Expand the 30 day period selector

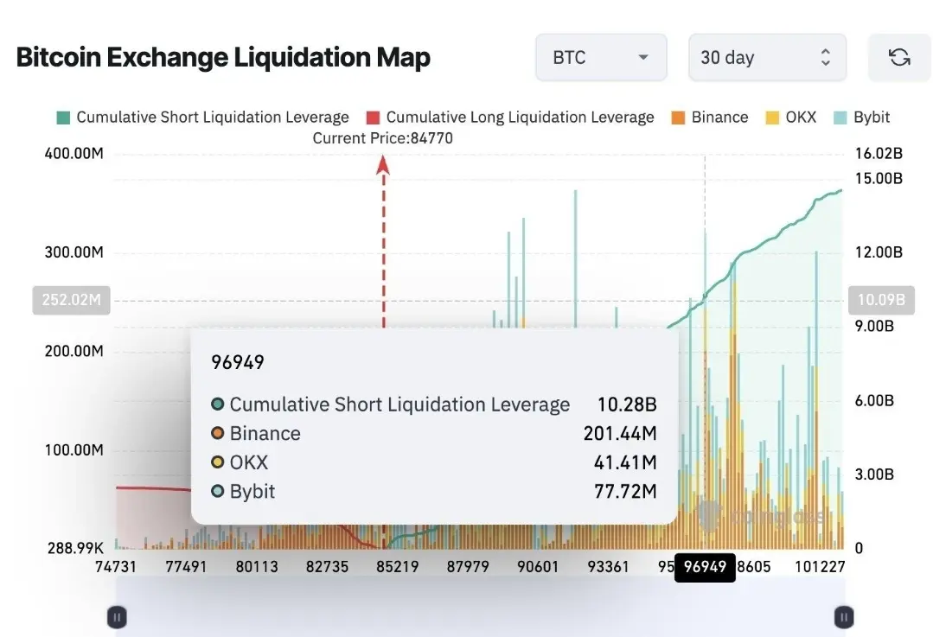coord(767,58)
